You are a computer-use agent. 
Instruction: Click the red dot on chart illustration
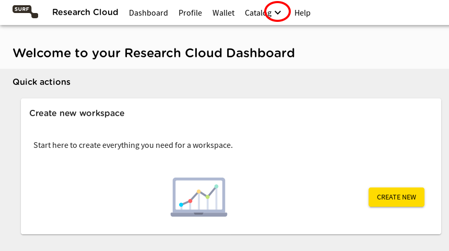coord(190,201)
